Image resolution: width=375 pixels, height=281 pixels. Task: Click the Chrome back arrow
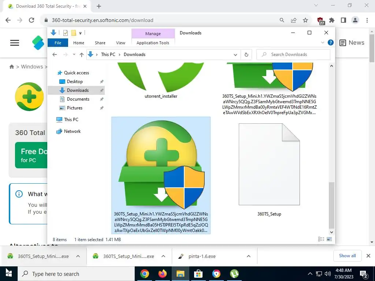pos(8,20)
